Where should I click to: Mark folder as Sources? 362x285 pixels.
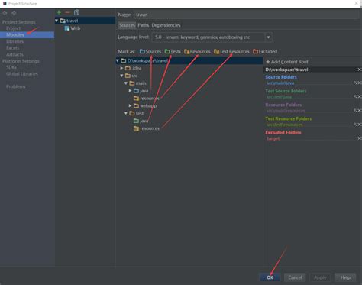pos(150,52)
